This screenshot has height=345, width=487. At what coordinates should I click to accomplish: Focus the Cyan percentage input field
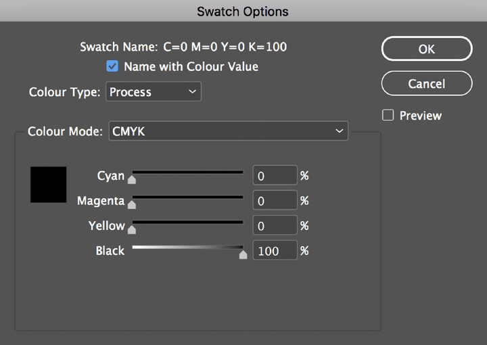click(x=275, y=176)
